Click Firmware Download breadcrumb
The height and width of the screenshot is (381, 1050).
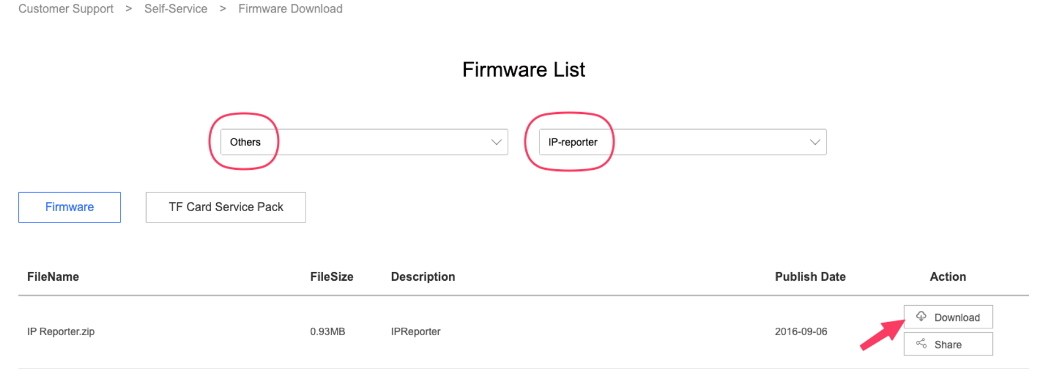(290, 9)
